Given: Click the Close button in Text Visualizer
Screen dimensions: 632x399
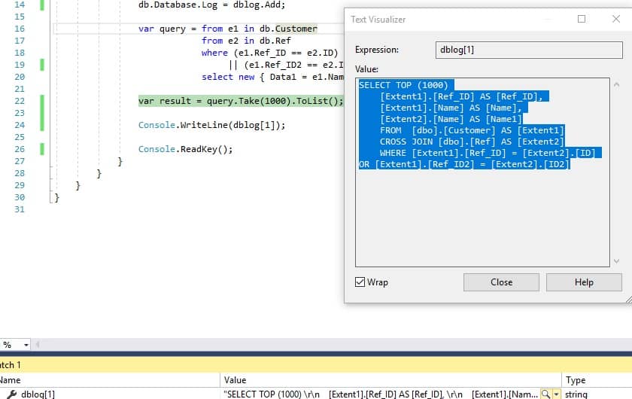Looking at the screenshot, I should point(501,282).
